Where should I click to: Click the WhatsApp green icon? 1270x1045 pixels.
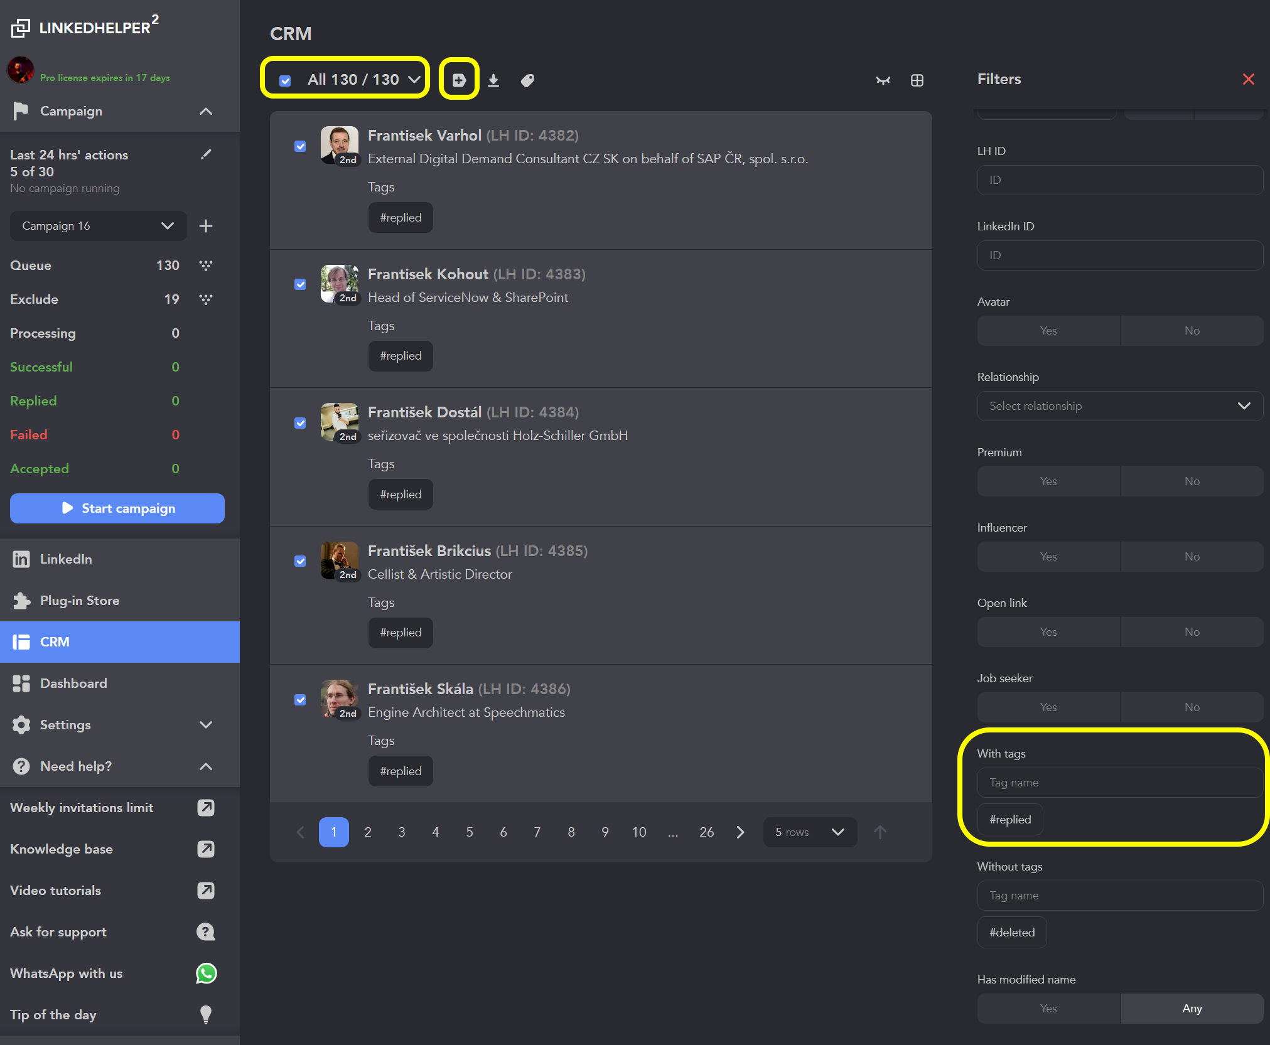[x=206, y=973]
